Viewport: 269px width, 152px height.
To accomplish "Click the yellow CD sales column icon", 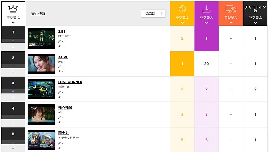I will [x=182, y=9].
